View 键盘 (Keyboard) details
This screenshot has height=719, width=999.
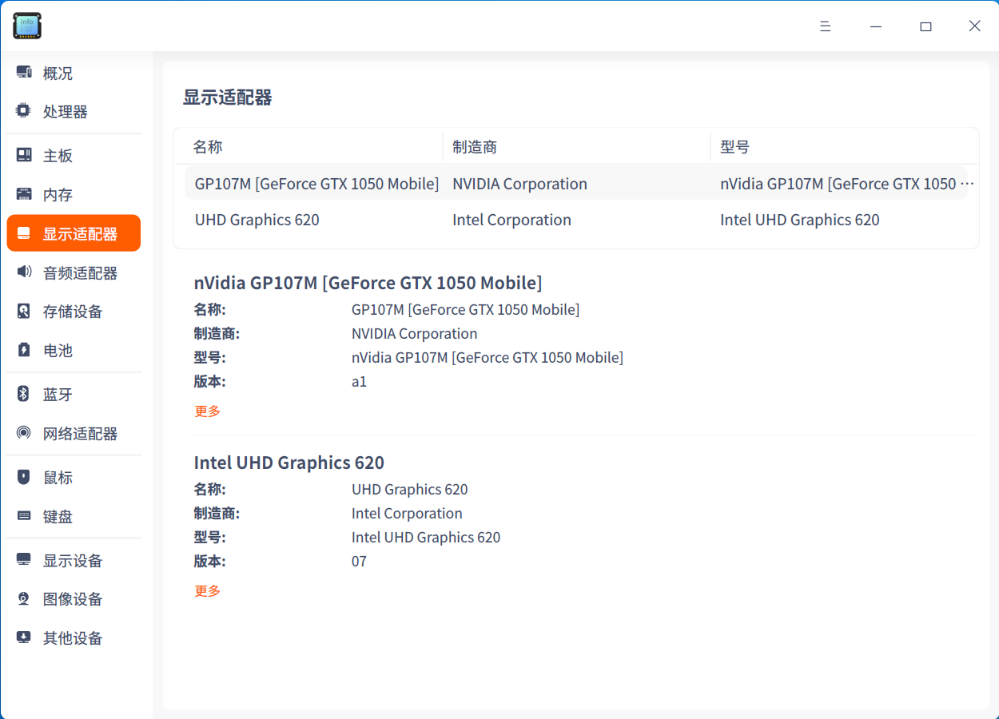58,516
